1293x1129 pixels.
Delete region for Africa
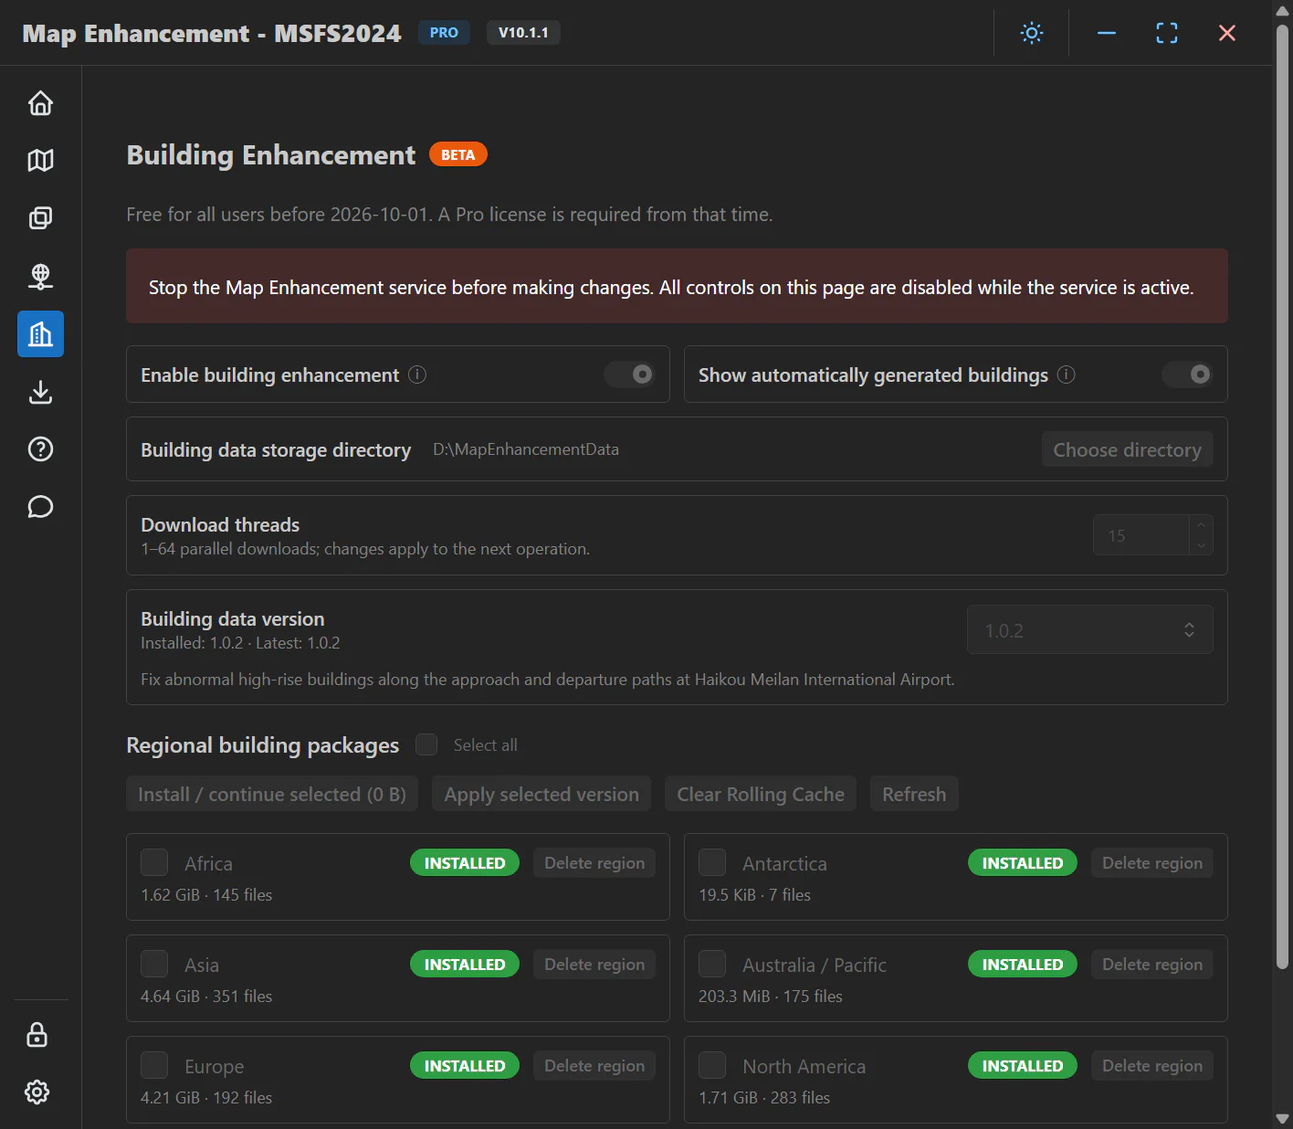pyautogui.click(x=594, y=862)
